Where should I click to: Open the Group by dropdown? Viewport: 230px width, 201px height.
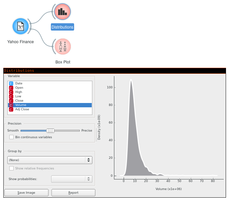(x=50, y=160)
